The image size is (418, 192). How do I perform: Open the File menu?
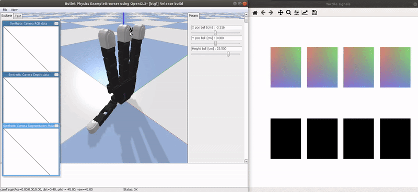5,10
